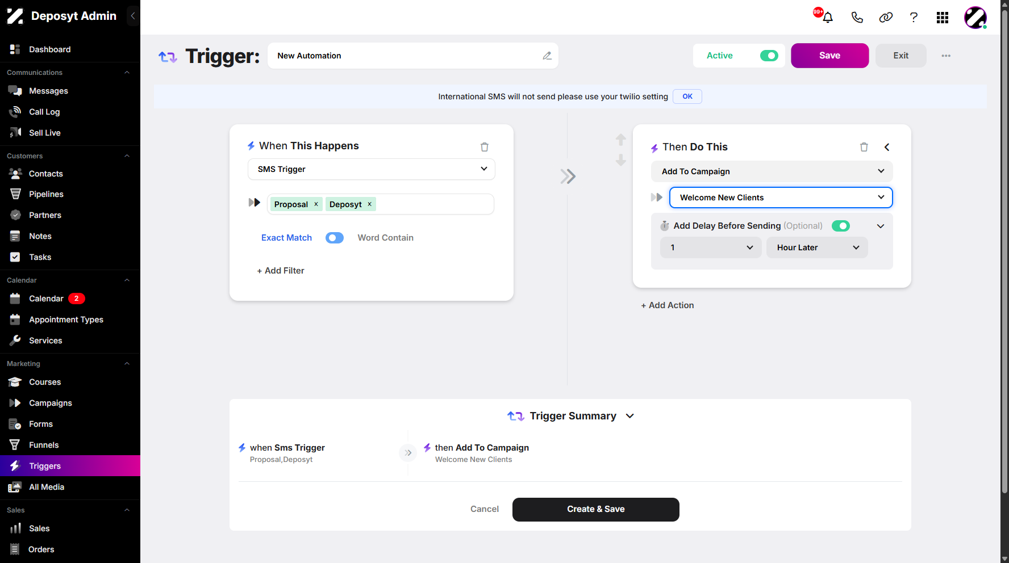Collapse the Then Do This card arrow
Image resolution: width=1009 pixels, height=563 pixels.
[x=887, y=147]
